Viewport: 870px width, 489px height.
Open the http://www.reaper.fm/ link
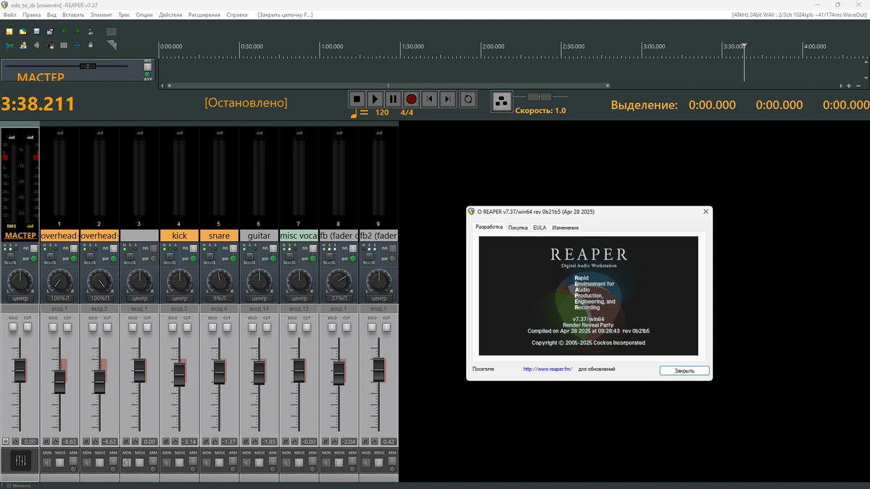[x=547, y=369]
